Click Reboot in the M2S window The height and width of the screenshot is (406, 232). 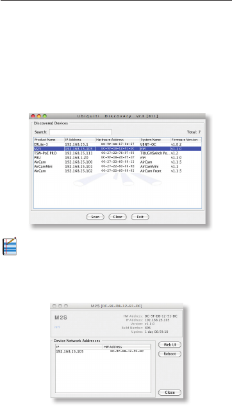click(170, 354)
